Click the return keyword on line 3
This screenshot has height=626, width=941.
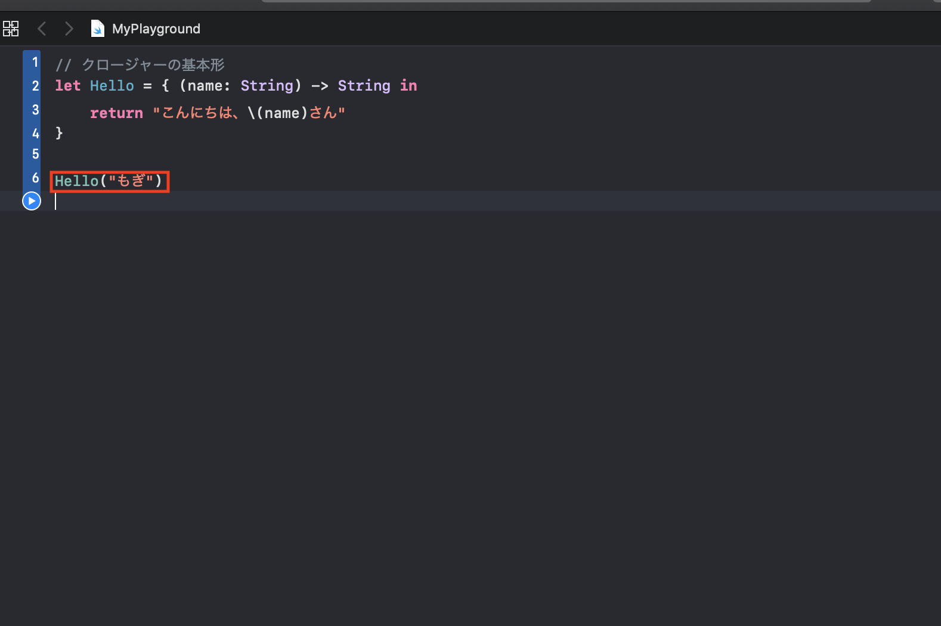tap(116, 113)
